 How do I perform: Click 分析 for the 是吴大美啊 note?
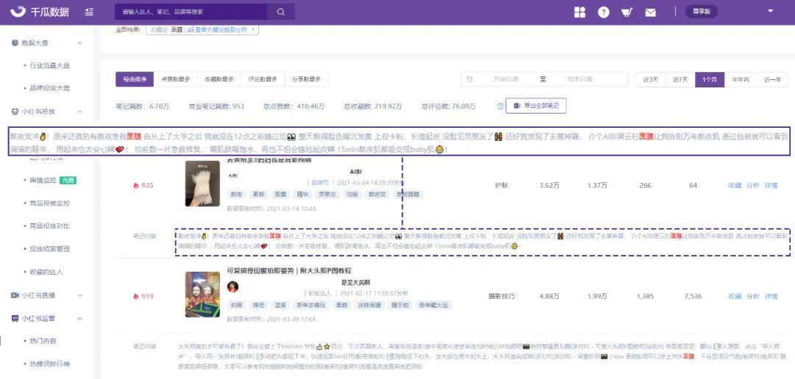click(753, 296)
